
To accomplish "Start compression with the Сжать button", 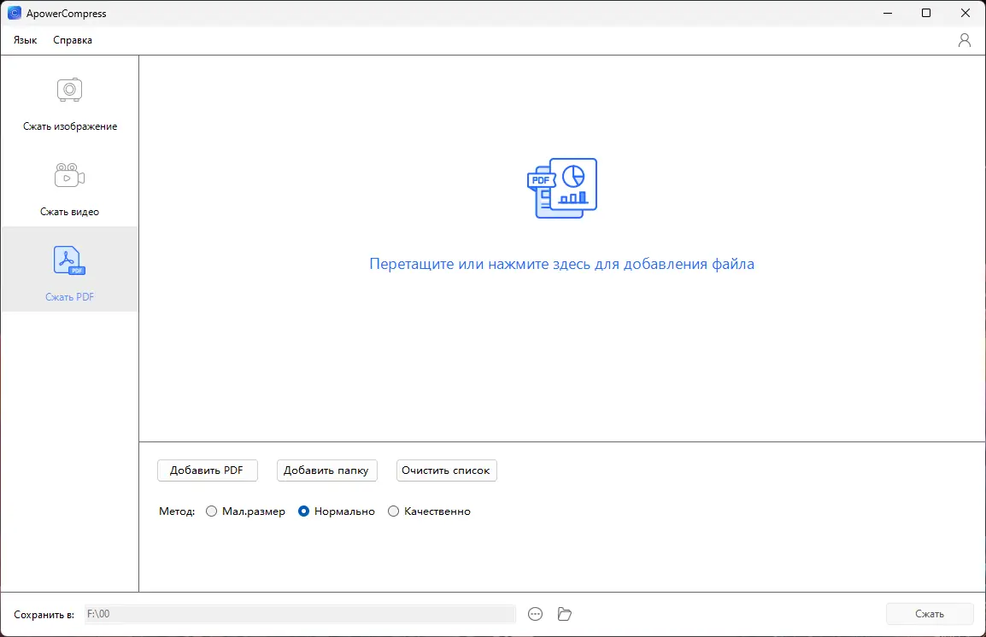I will [930, 613].
